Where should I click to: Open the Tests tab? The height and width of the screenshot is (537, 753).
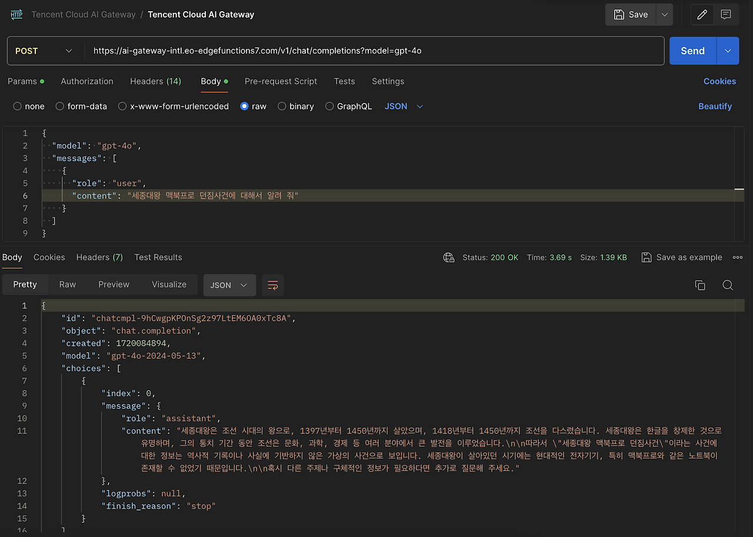344,81
